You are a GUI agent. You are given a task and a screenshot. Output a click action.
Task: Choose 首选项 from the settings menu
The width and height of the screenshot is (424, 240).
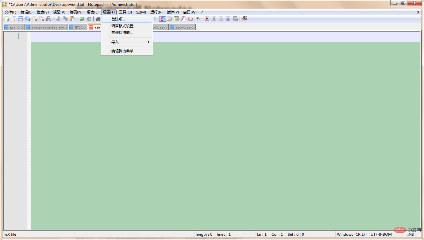coord(118,19)
